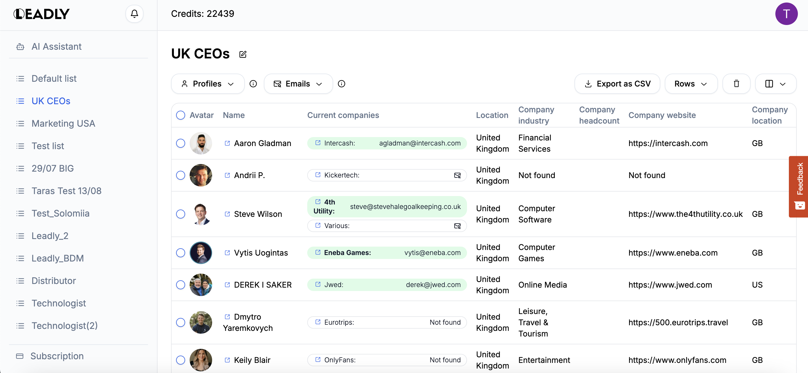Open the Feedback side tab
808x373 pixels.
click(799, 186)
